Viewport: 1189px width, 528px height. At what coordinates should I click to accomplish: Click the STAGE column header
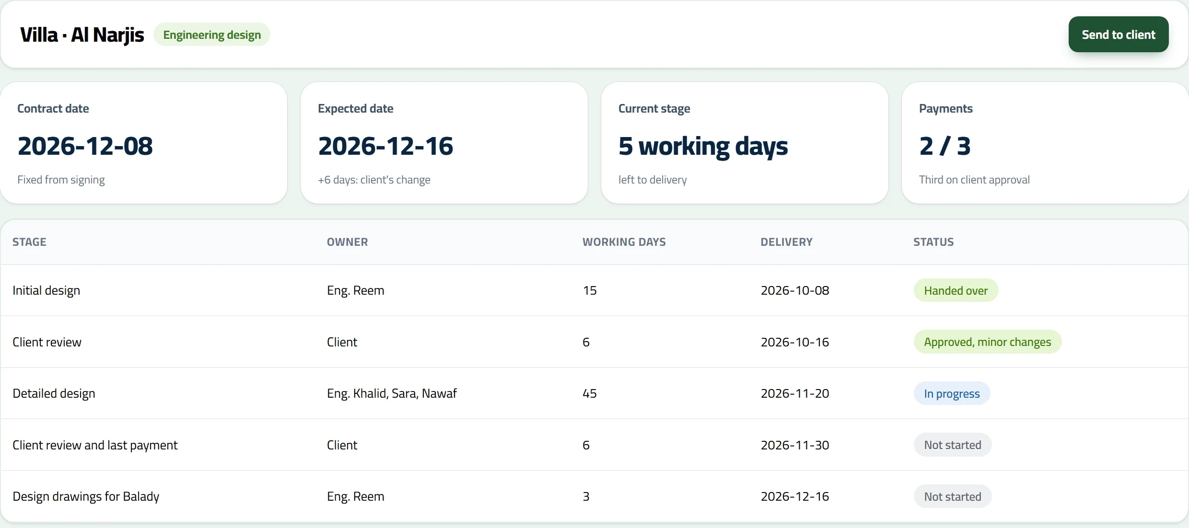[29, 242]
